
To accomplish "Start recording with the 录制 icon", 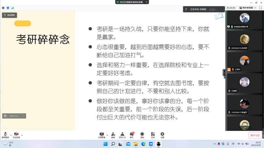I will click(x=142, y=135).
